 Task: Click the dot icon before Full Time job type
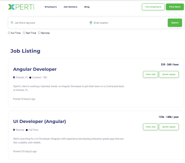[x=27, y=130]
